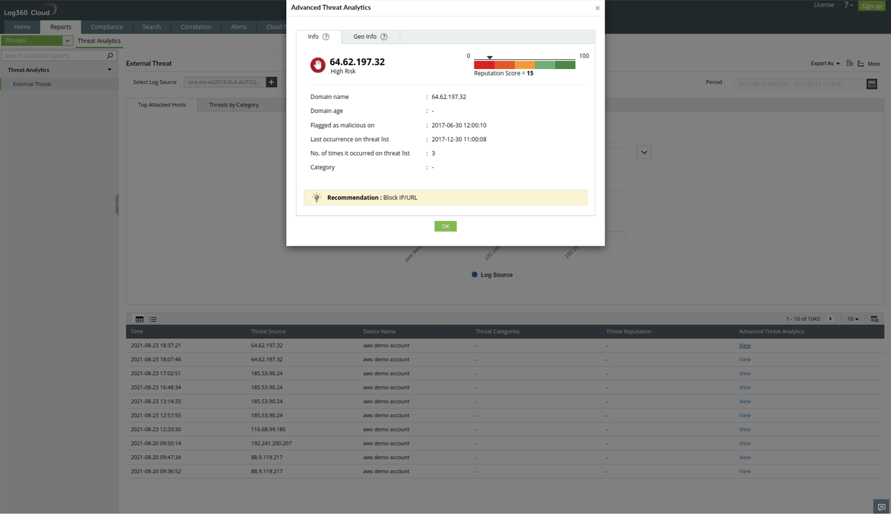
Task: Click the Threat Reputation column header
Action: (629, 332)
